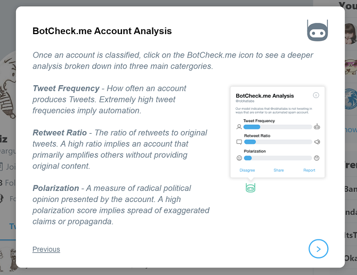Image resolution: width=357 pixels, height=275 pixels.
Task: Click Report in the Analysis card
Action: pyautogui.click(x=309, y=171)
